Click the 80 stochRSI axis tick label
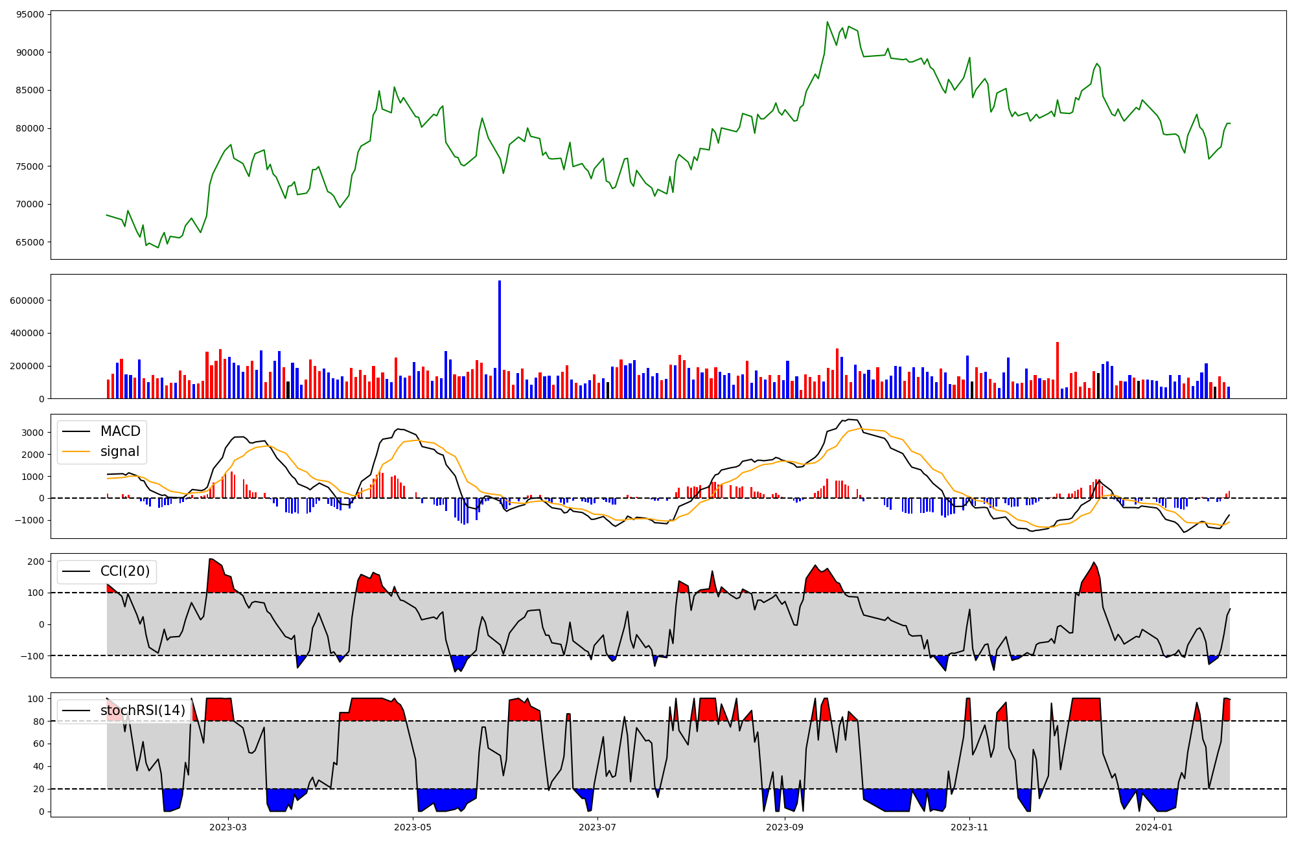Viewport: 1296px width, 842px height. click(38, 722)
